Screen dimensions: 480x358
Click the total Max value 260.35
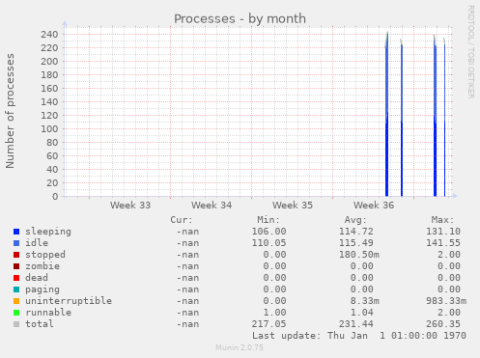pos(443,324)
